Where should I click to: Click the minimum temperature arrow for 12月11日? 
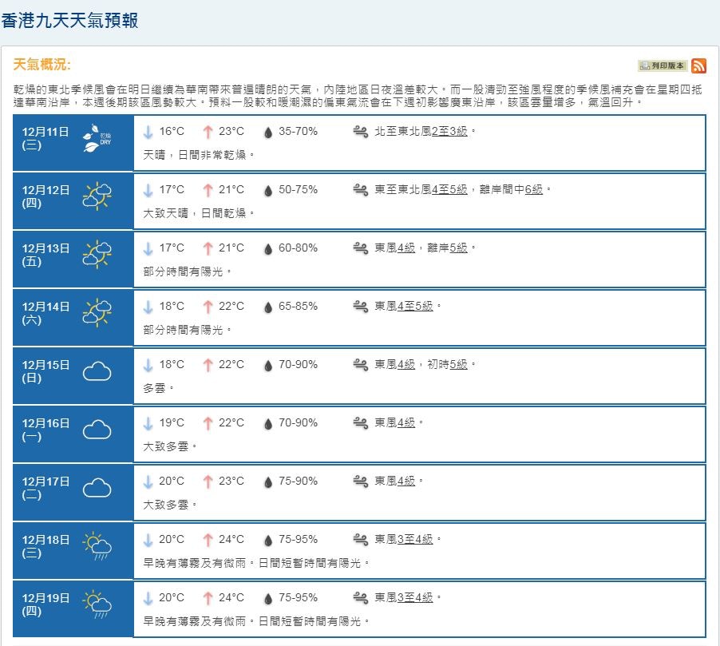(148, 133)
